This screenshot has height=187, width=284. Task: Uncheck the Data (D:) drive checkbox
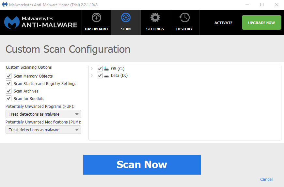pyautogui.click(x=100, y=76)
